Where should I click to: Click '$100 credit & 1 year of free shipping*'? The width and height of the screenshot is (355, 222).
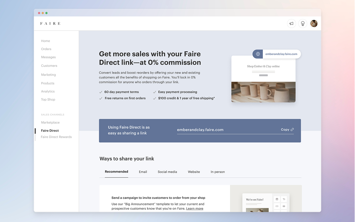(187, 98)
